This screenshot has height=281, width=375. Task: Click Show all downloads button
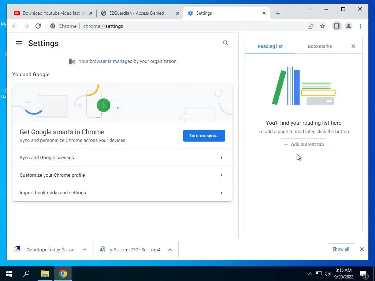click(x=341, y=249)
